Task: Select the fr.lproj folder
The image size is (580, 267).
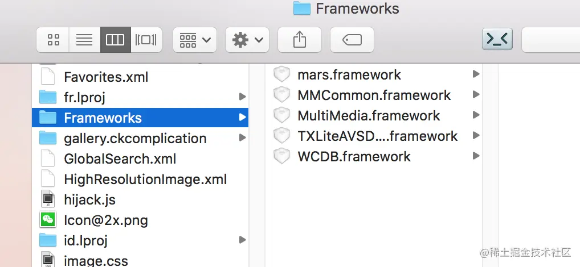Action: pyautogui.click(x=140, y=97)
